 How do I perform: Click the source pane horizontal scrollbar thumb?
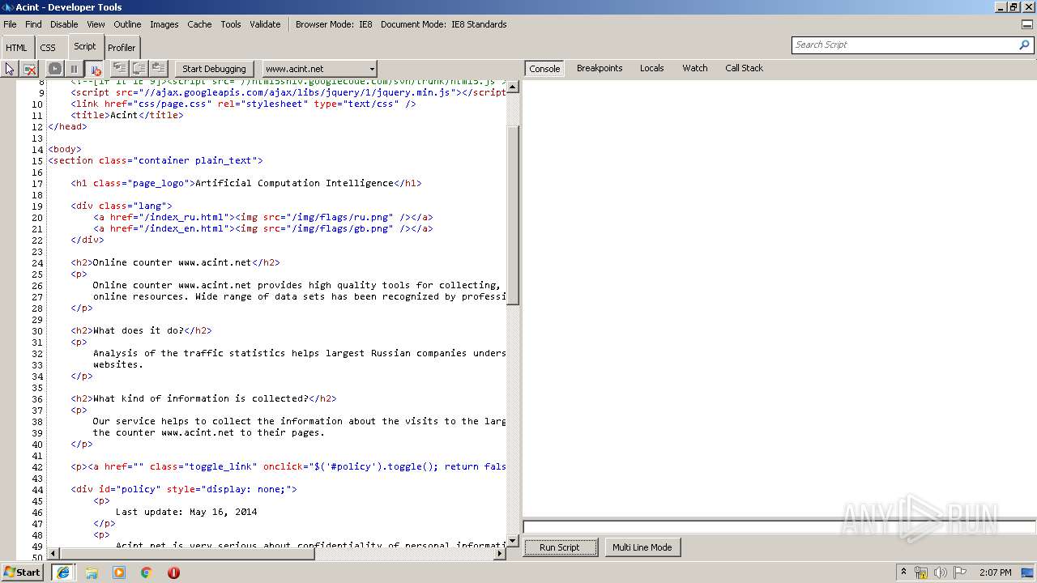pyautogui.click(x=187, y=554)
